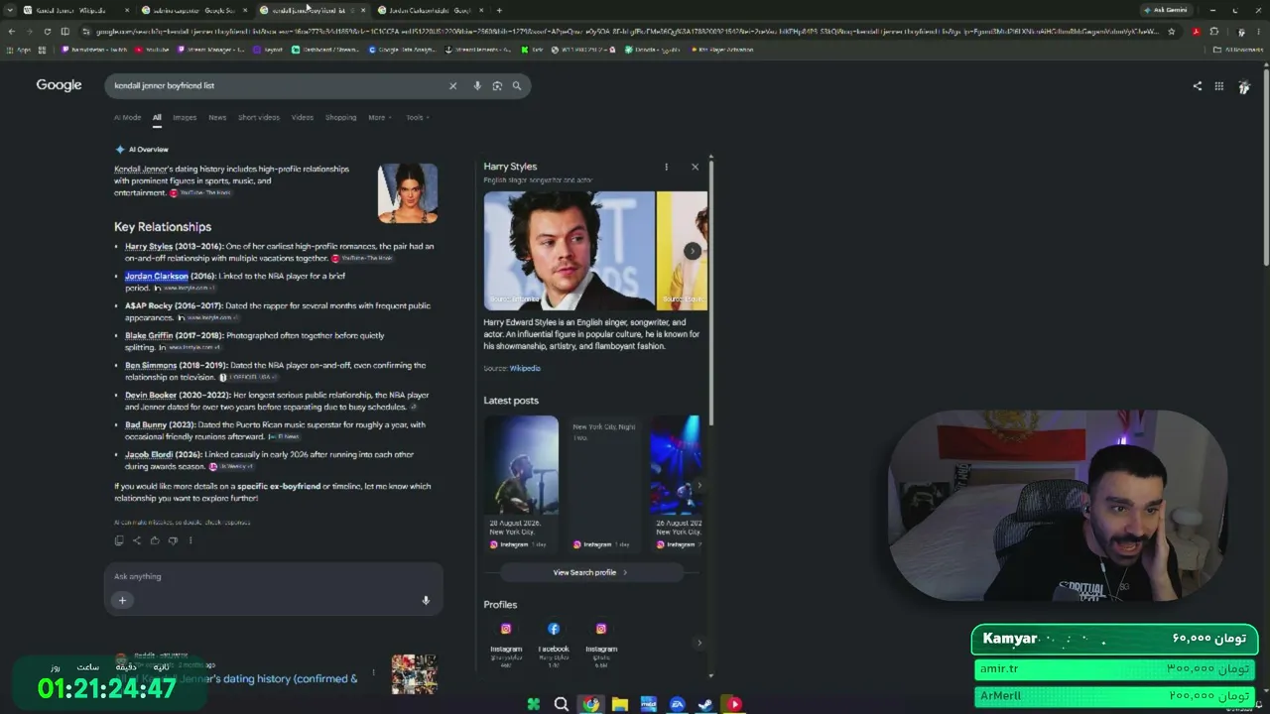This screenshot has width=1270, height=714.
Task: Click the View Search profile button
Action: 591,572
